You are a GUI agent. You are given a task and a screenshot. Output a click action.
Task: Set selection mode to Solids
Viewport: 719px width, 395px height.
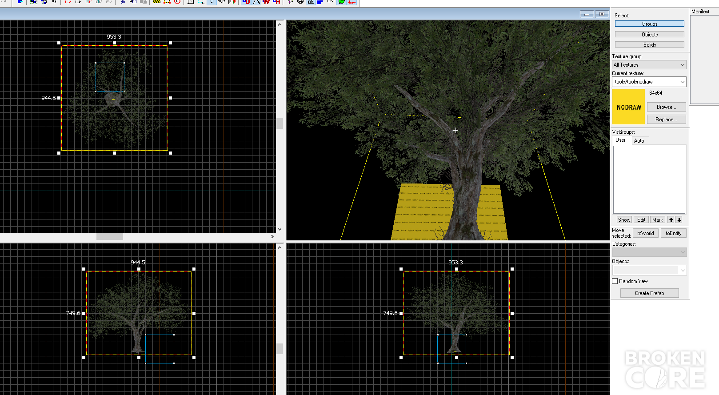pyautogui.click(x=649, y=44)
